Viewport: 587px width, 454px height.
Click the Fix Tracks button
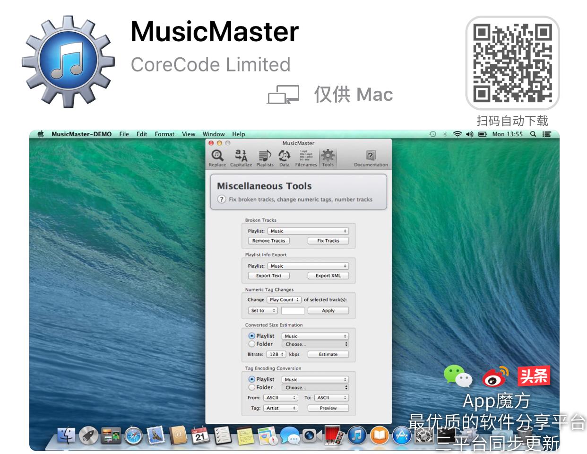click(328, 241)
